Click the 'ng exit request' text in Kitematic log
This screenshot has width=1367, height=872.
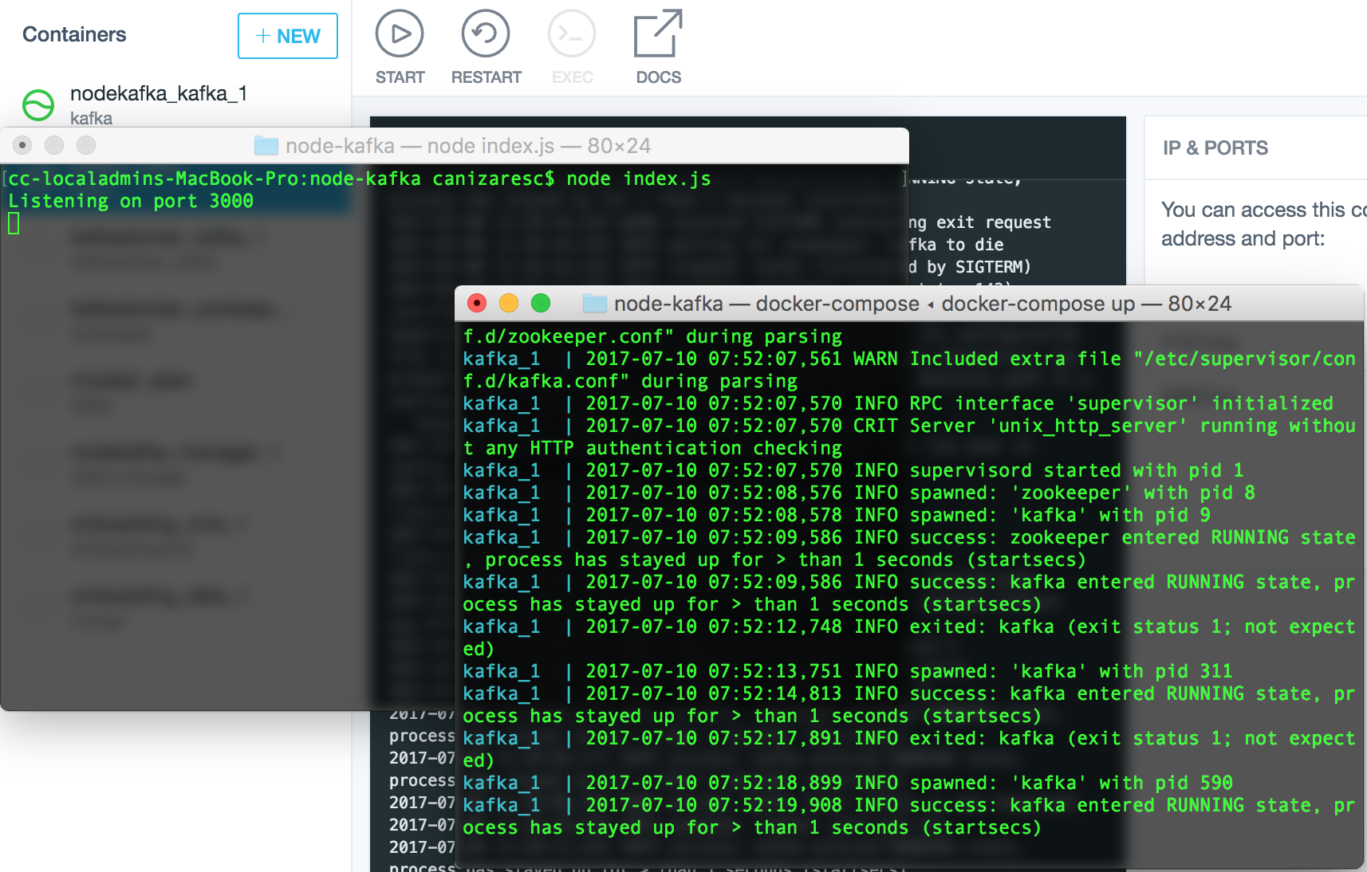point(979,222)
